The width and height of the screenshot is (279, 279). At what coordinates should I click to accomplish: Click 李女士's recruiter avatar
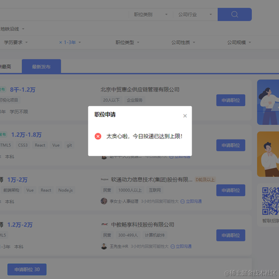(104, 201)
